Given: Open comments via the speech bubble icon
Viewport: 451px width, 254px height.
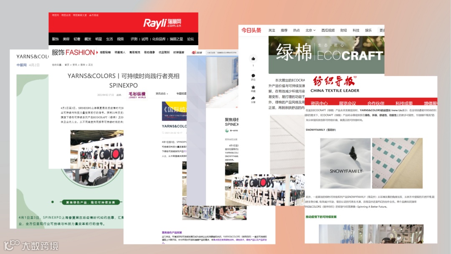Looking at the screenshot, I should point(253,76).
